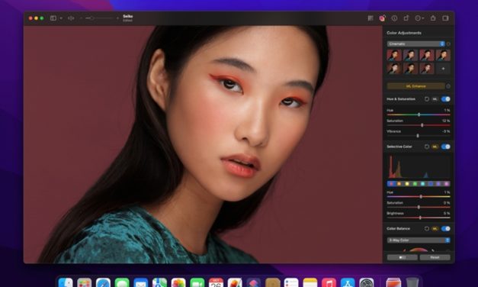Select the cyan Selective Color swatch
478x287 pixels.
click(422, 184)
